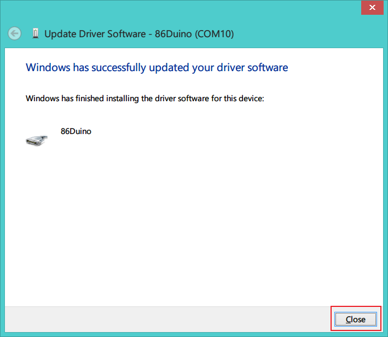Click the back arrow in the header
The image size is (388, 337).
coord(15,34)
